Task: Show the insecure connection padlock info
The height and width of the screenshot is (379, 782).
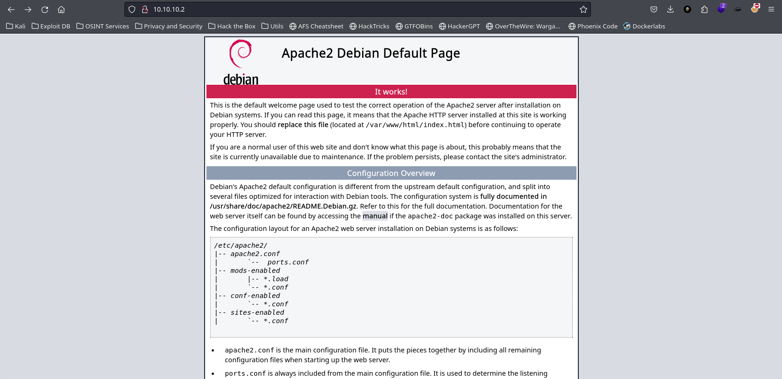Action: 145,9
